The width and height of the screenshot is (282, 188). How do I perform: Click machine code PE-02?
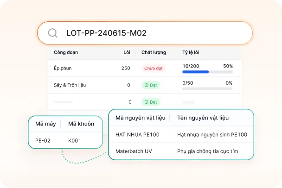coord(43,141)
